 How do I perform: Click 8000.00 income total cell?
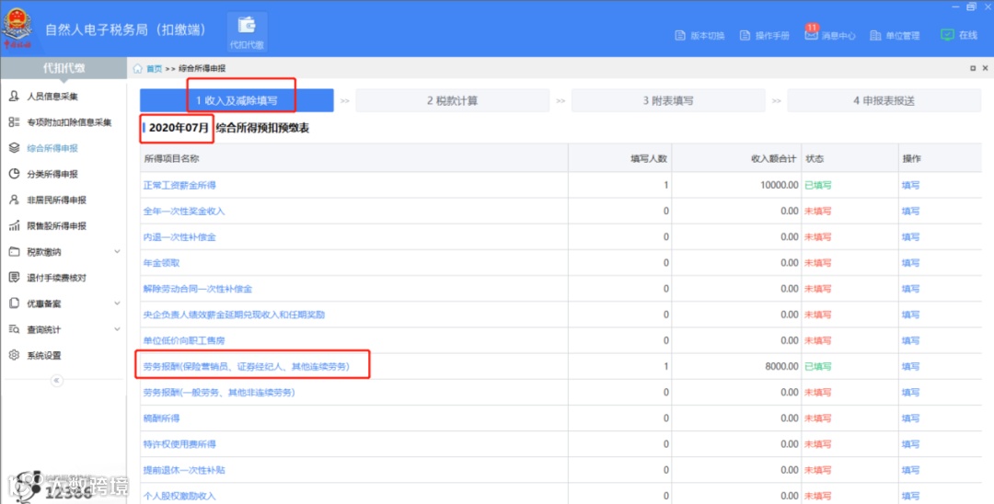781,367
